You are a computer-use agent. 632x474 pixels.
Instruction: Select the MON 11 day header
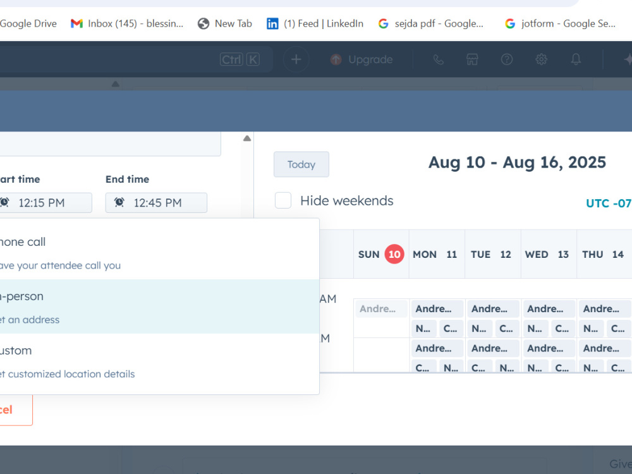437,254
